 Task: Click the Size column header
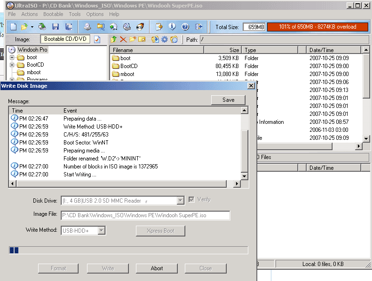click(223, 50)
